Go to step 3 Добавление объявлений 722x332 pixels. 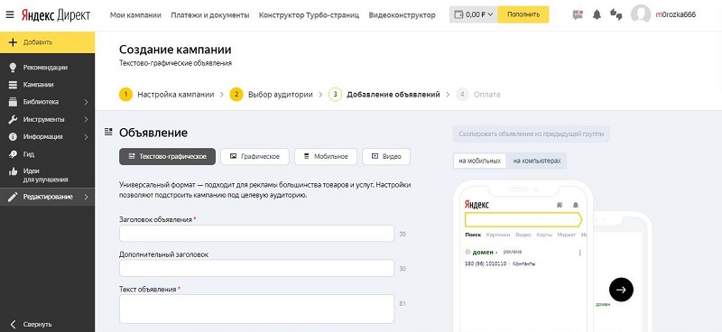pyautogui.click(x=384, y=95)
